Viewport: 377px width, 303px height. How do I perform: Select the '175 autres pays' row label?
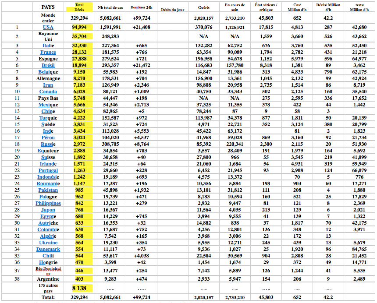coord(48,288)
